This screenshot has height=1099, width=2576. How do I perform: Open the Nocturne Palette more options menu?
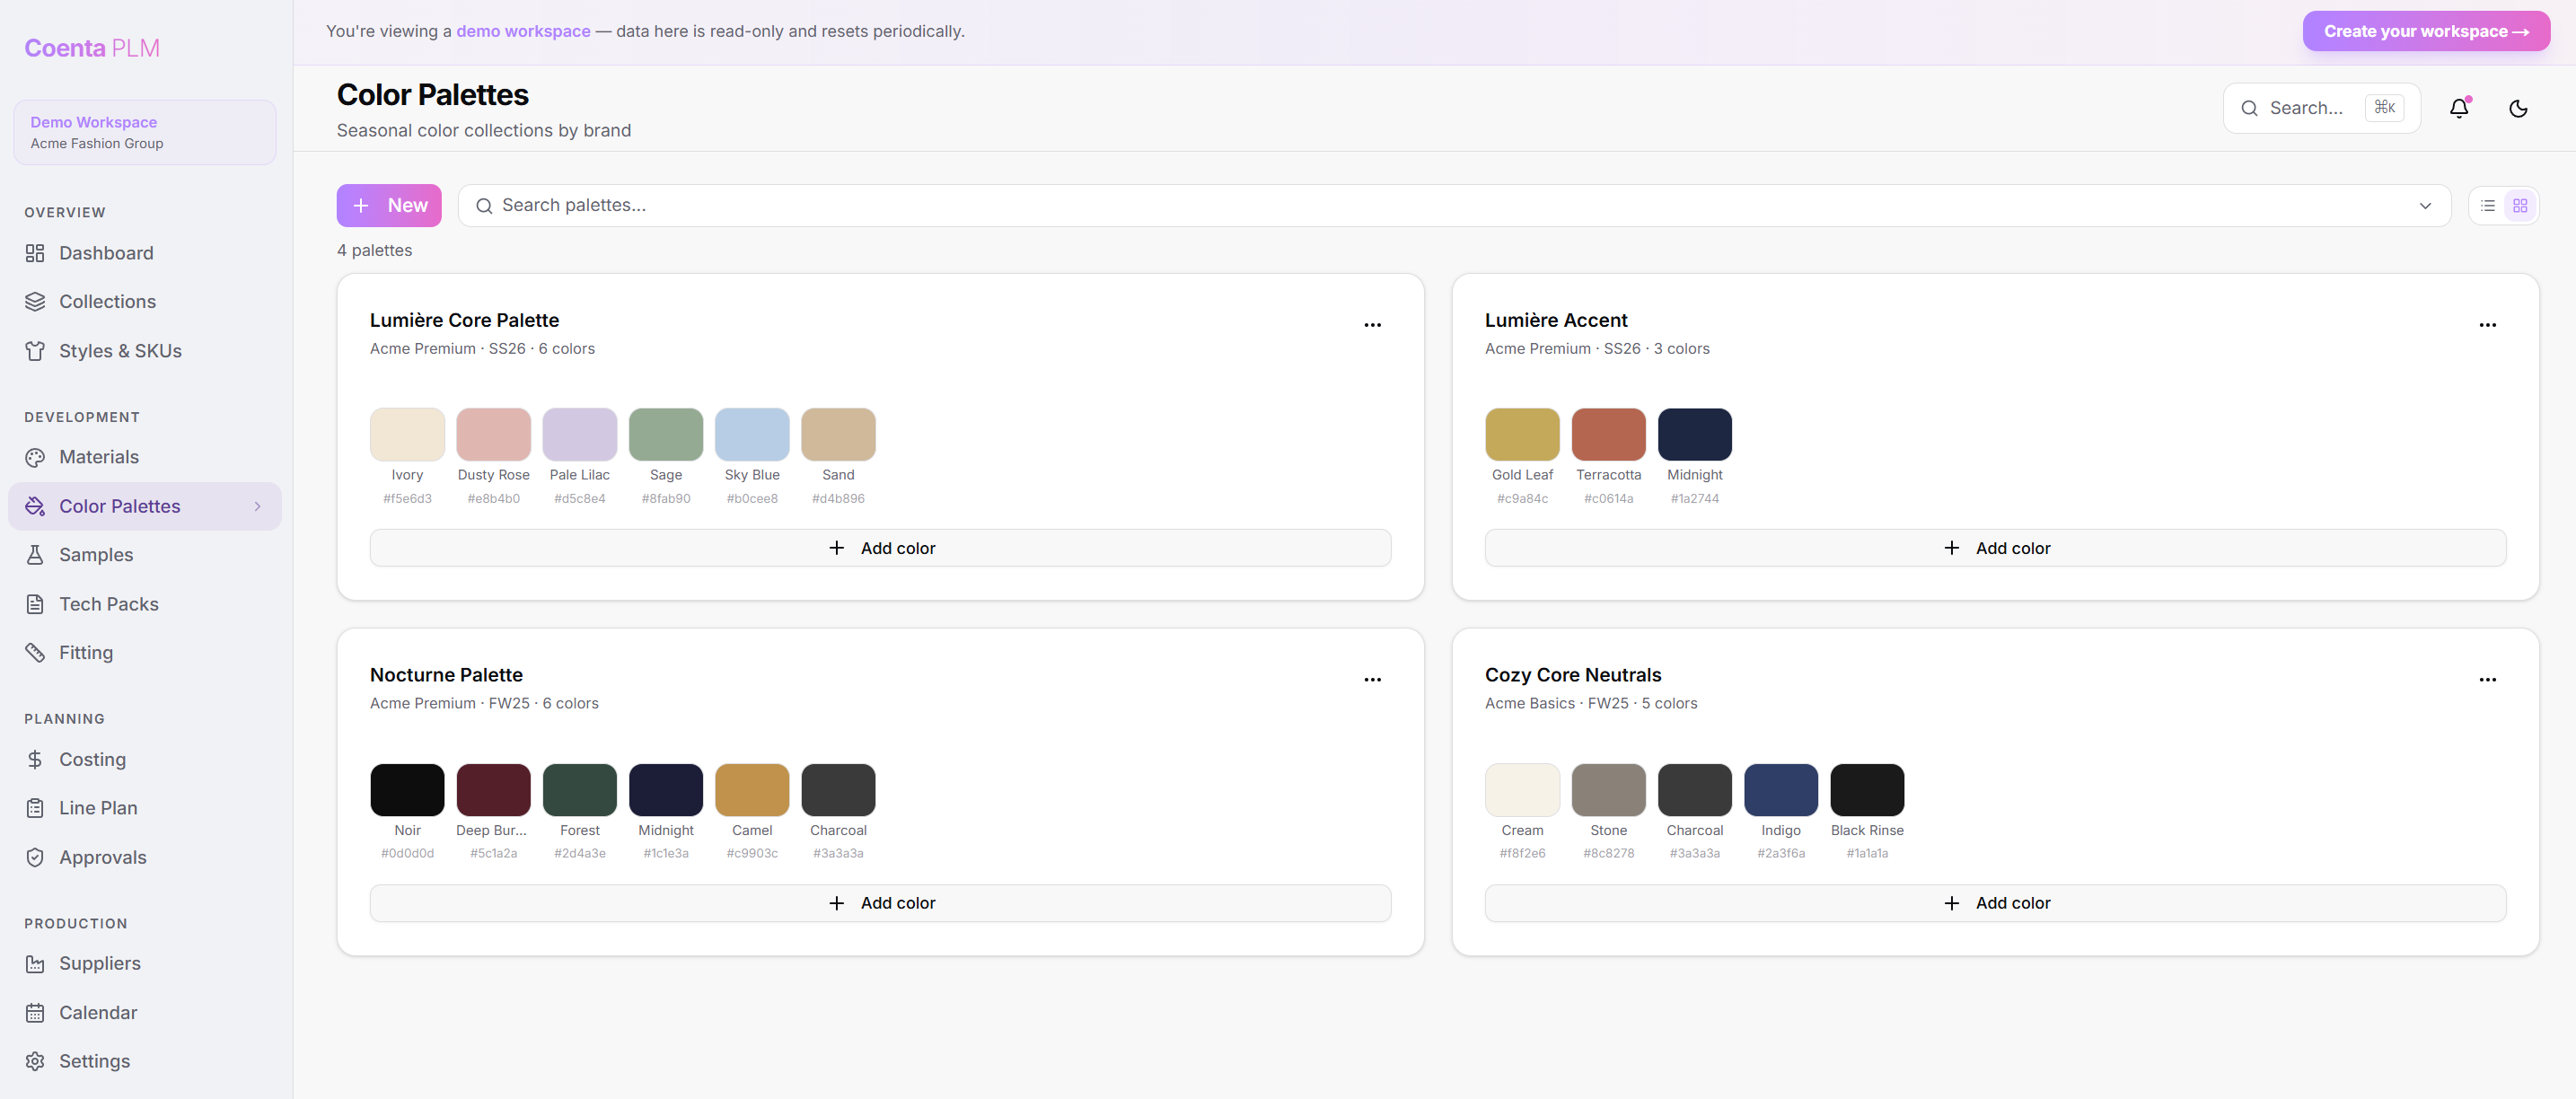tap(1372, 680)
